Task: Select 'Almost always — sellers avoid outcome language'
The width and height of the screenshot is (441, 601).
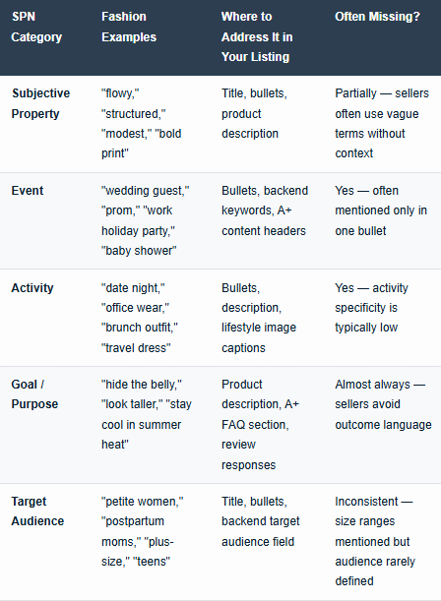Action: coord(383,404)
